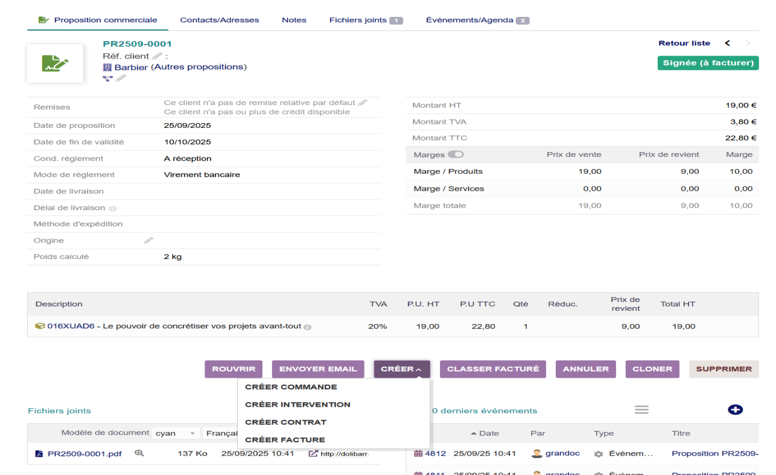The width and height of the screenshot is (776, 475).
Task: Select CRÉER FACTURE from the menu
Action: 285,440
